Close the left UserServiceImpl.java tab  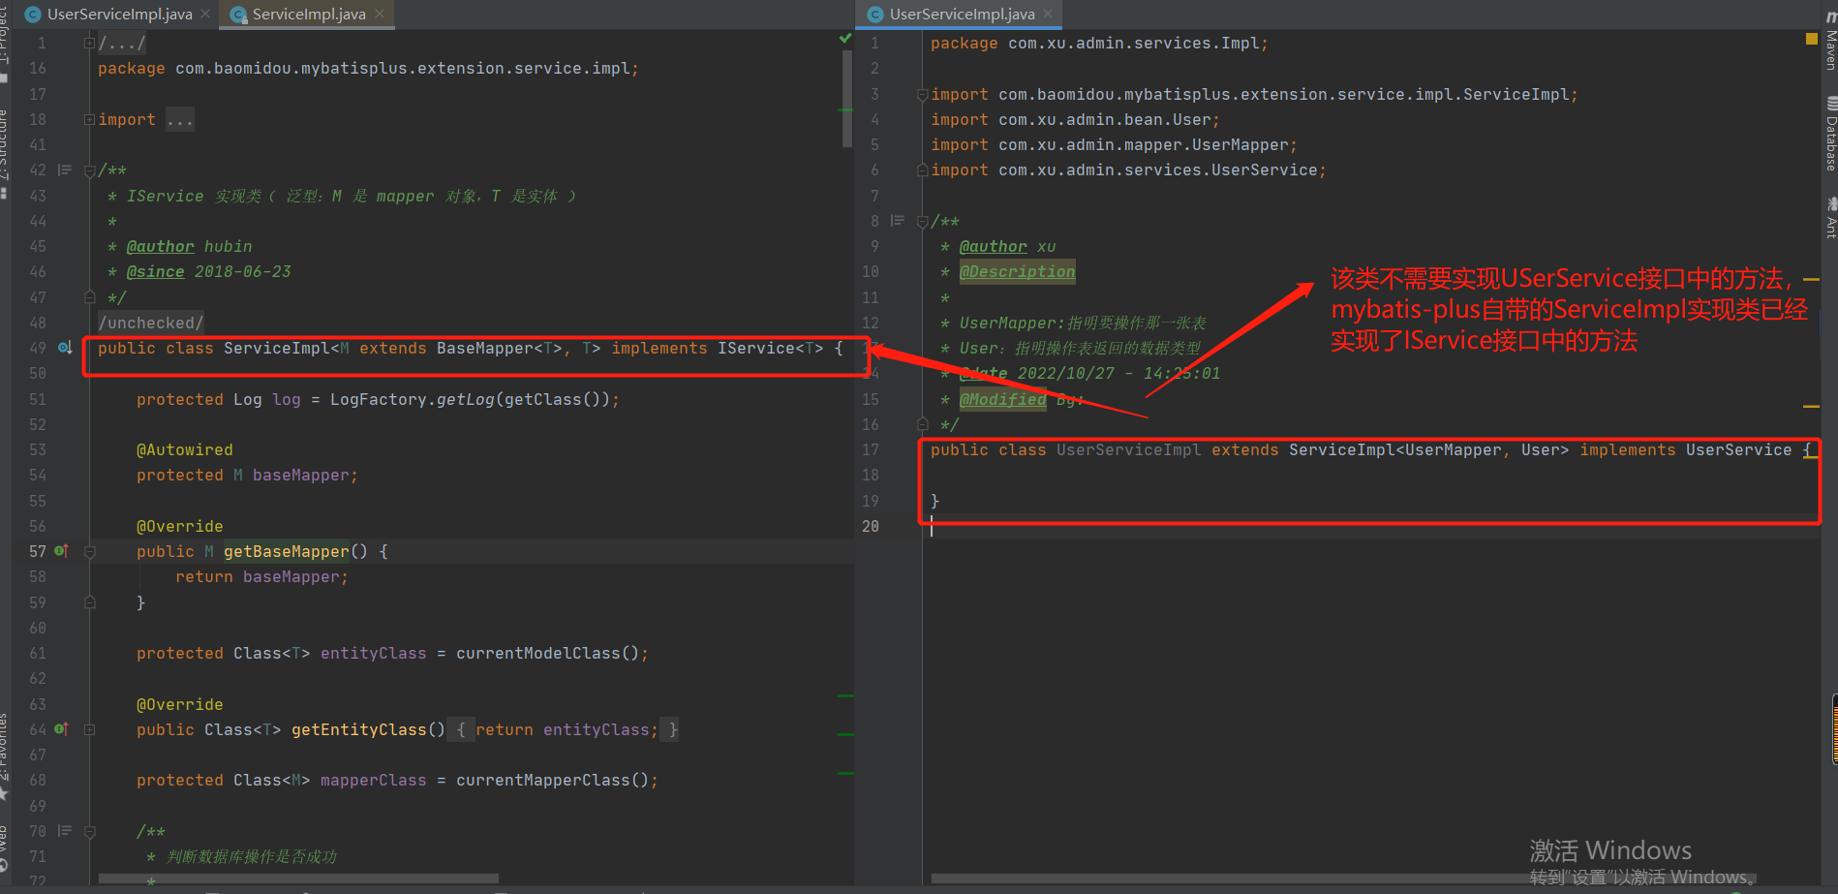click(x=204, y=15)
